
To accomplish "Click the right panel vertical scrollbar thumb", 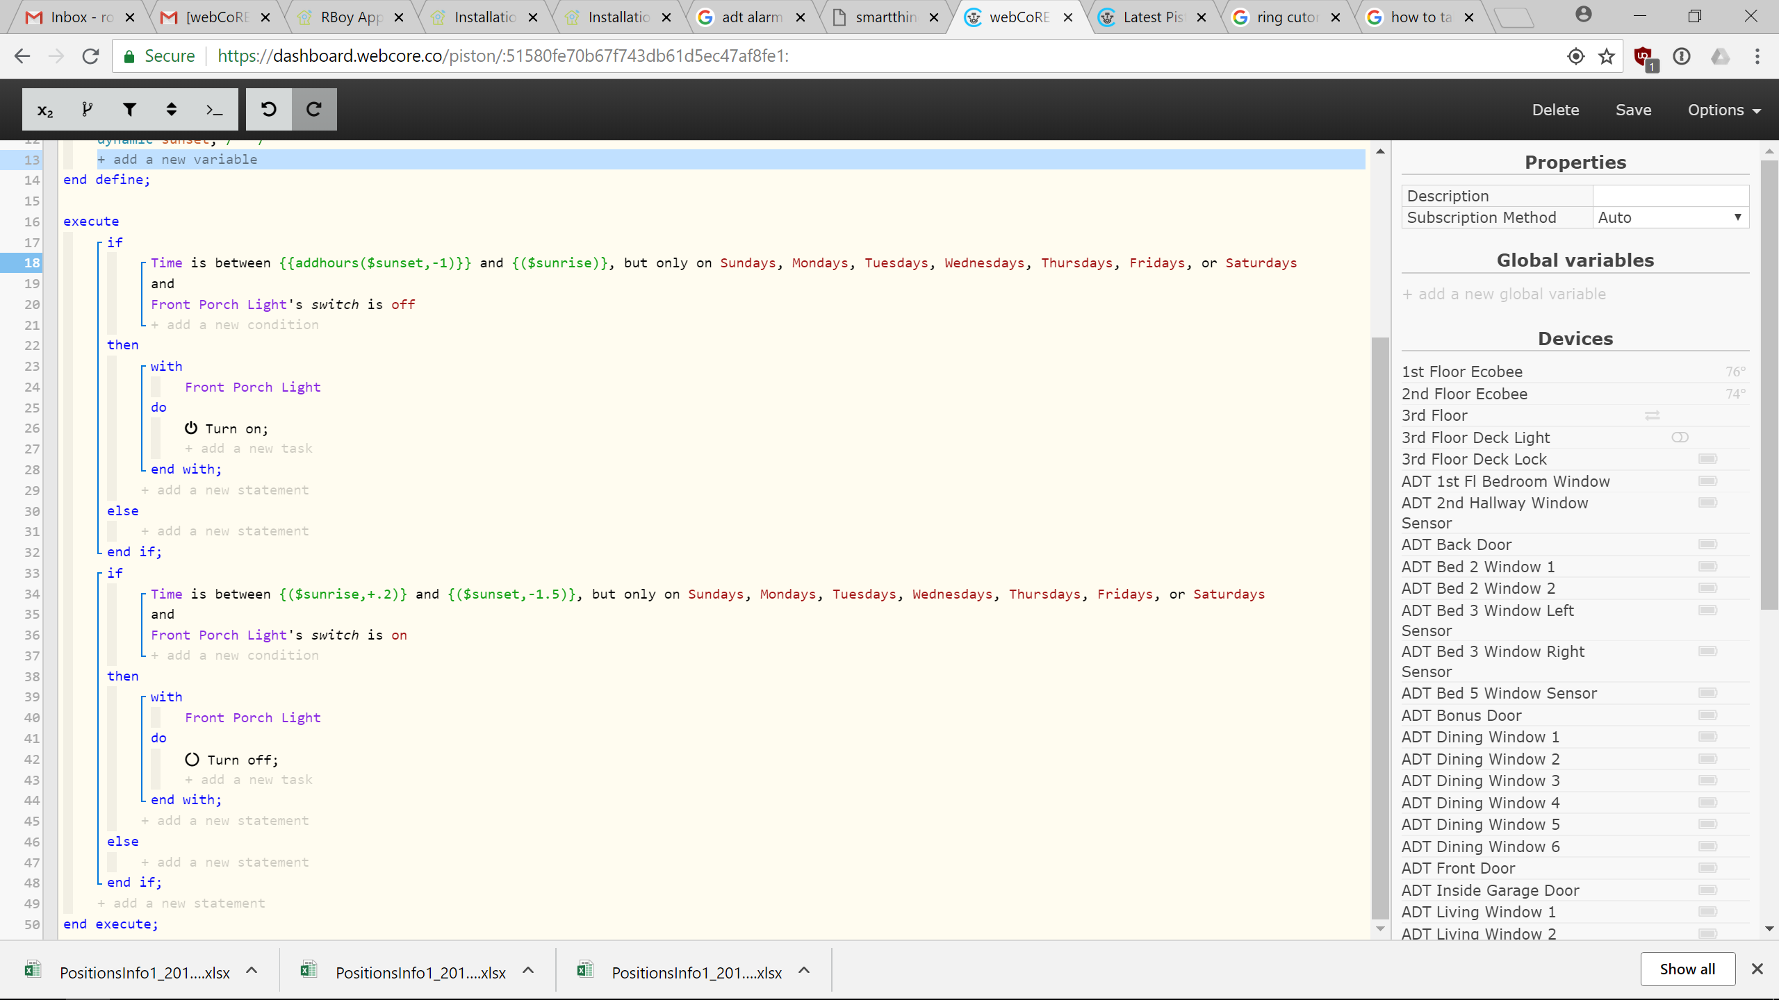I will coord(1769,385).
